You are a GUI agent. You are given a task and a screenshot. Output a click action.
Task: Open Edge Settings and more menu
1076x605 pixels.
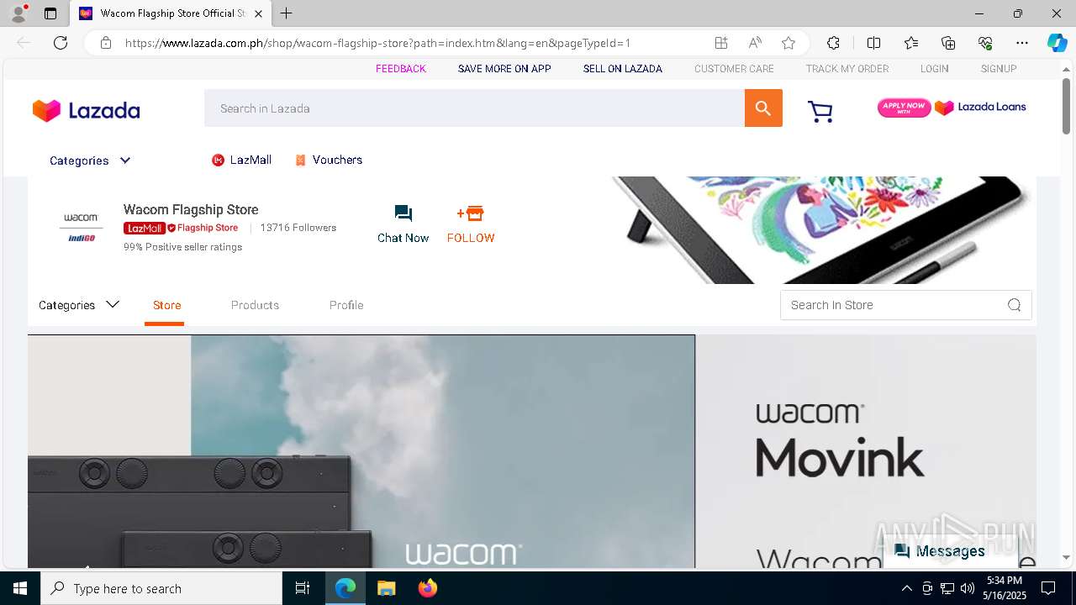click(x=1022, y=43)
